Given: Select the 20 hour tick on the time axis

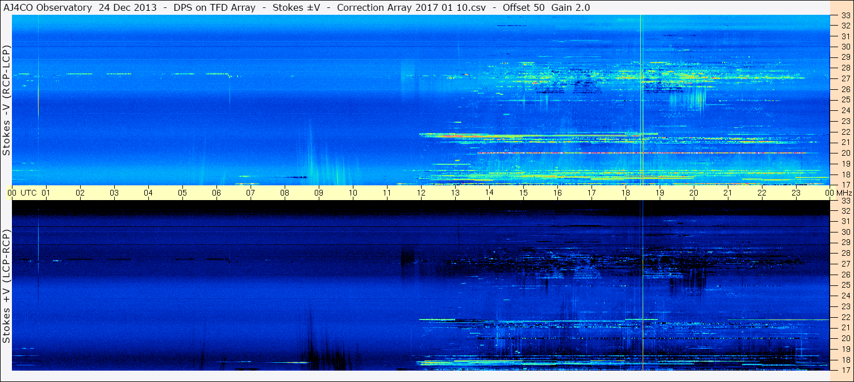Looking at the screenshot, I should (694, 193).
